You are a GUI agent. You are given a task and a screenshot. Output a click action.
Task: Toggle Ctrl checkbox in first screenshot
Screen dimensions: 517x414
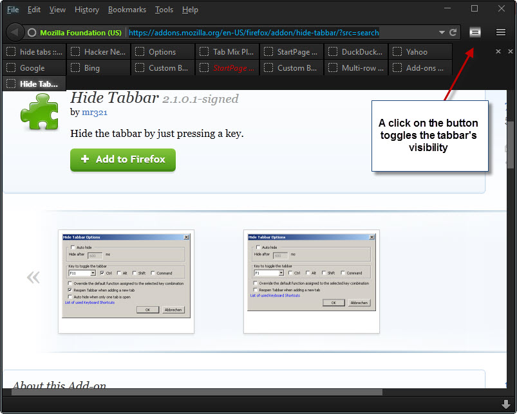tap(102, 273)
